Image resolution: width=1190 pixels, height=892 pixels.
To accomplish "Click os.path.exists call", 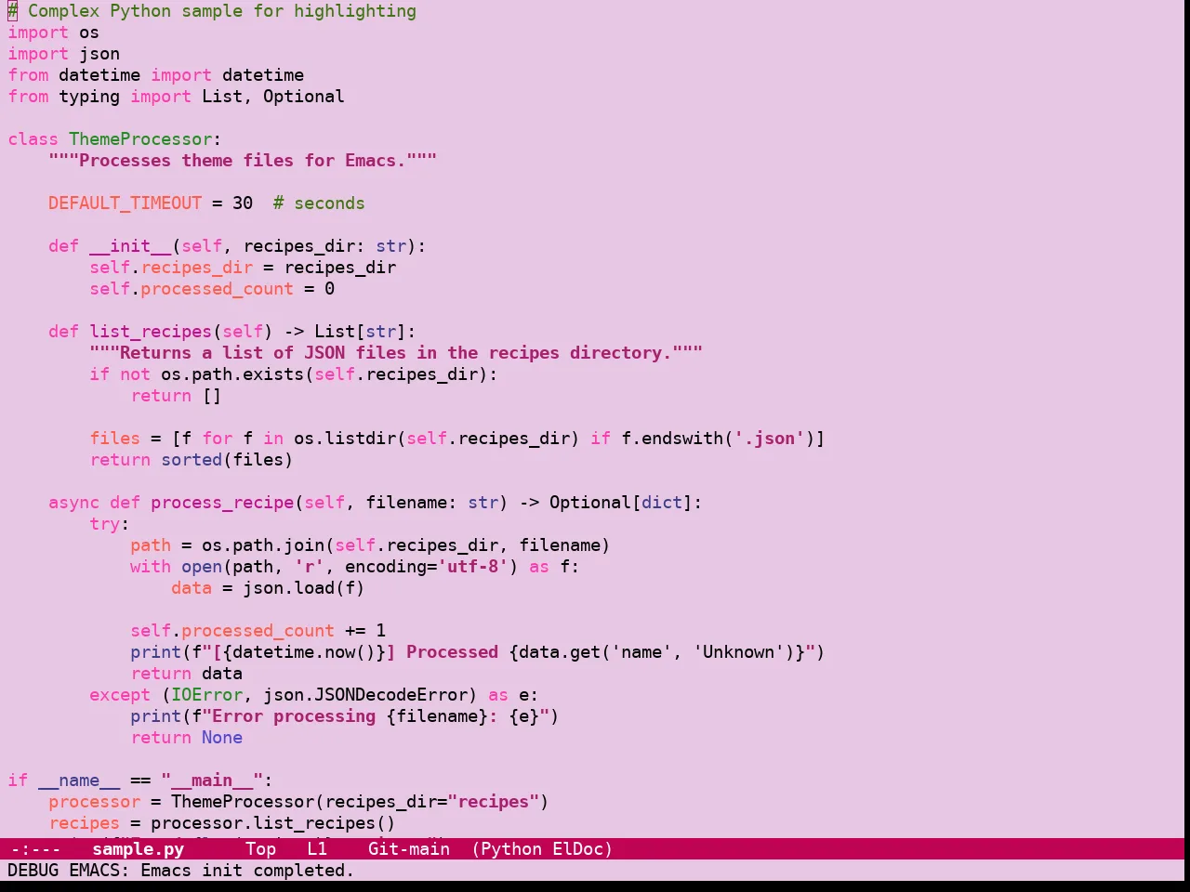I will pos(232,374).
